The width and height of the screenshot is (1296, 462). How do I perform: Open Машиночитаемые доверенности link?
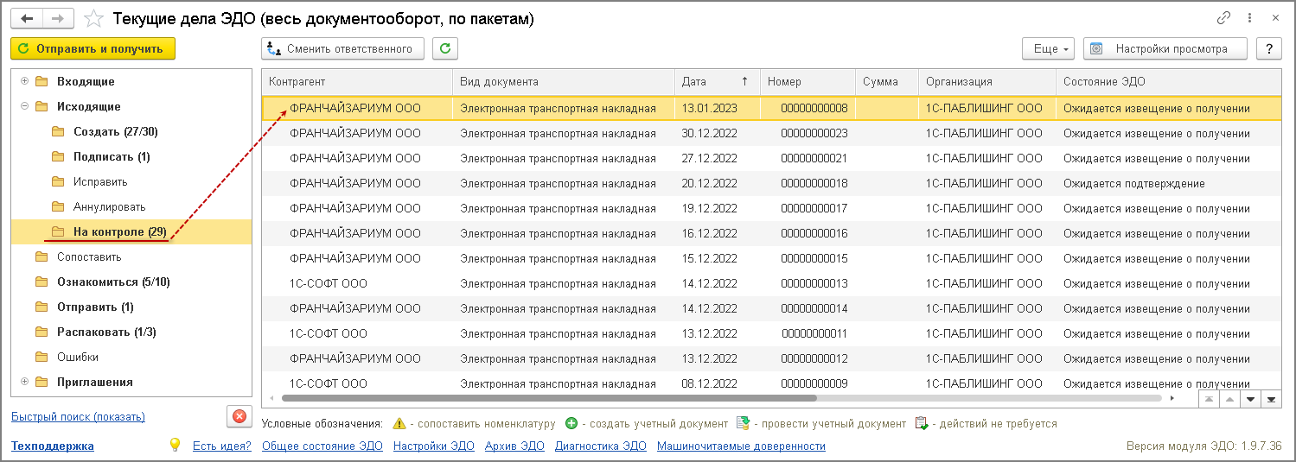(741, 446)
